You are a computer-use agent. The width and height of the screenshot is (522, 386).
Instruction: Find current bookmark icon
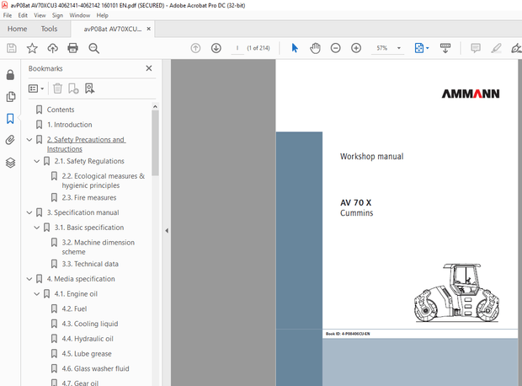tap(89, 88)
